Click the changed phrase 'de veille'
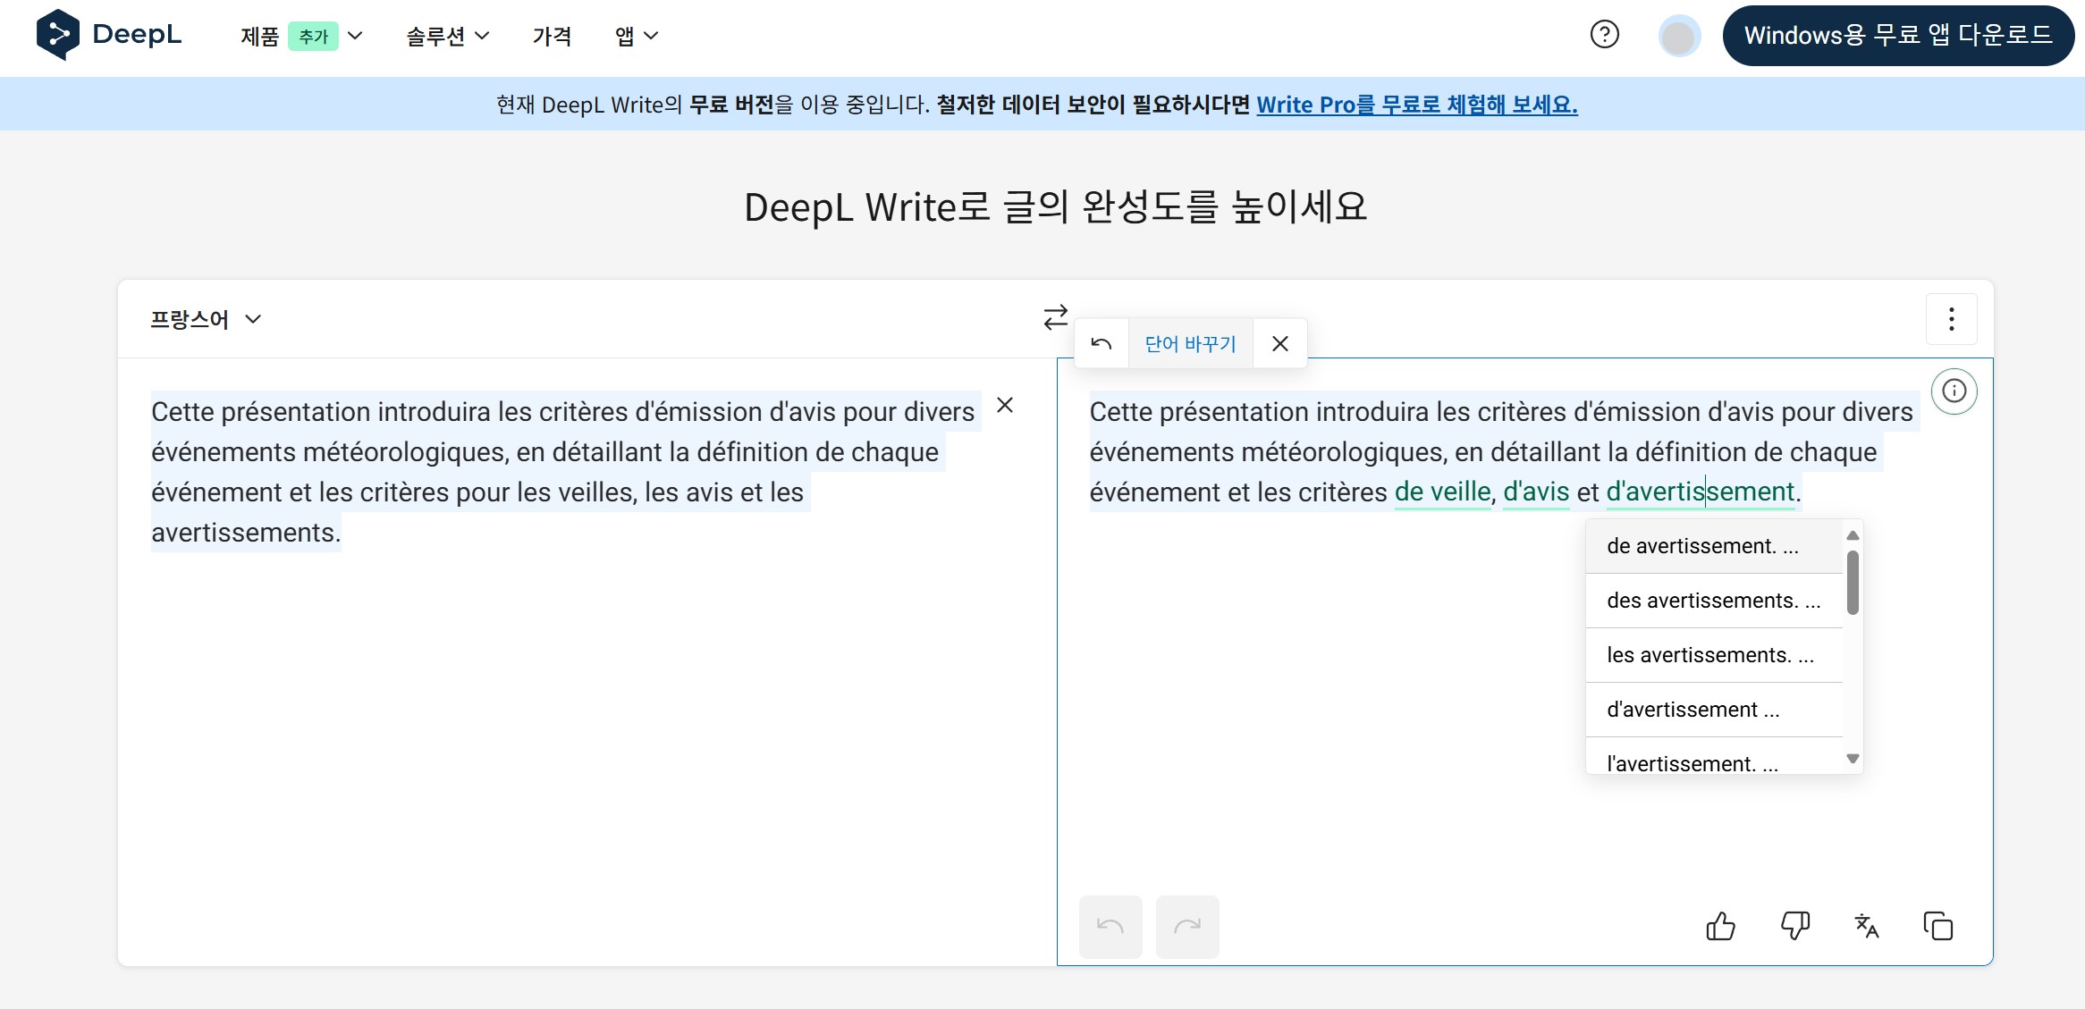Screen dimensions: 2085x1009 (1442, 492)
